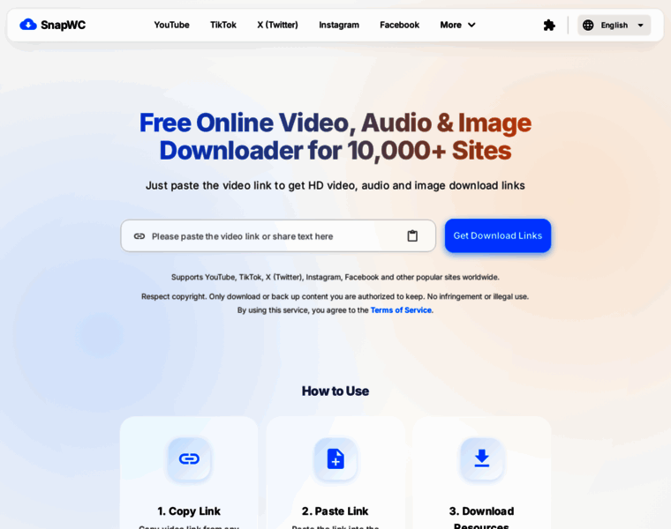Click the 'Free Online Video' main headline

pyautogui.click(x=335, y=137)
